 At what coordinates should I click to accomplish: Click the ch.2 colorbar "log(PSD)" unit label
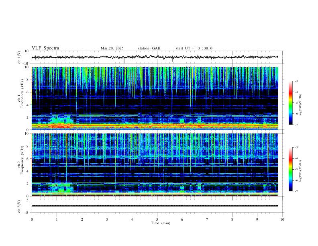pyautogui.click(x=301, y=171)
